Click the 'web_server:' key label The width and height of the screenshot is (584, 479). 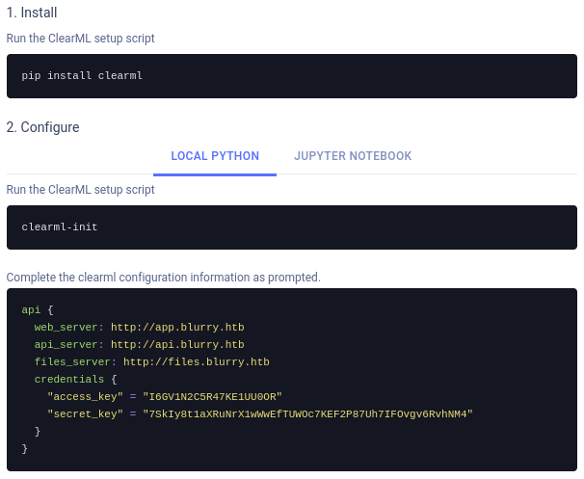tap(68, 328)
